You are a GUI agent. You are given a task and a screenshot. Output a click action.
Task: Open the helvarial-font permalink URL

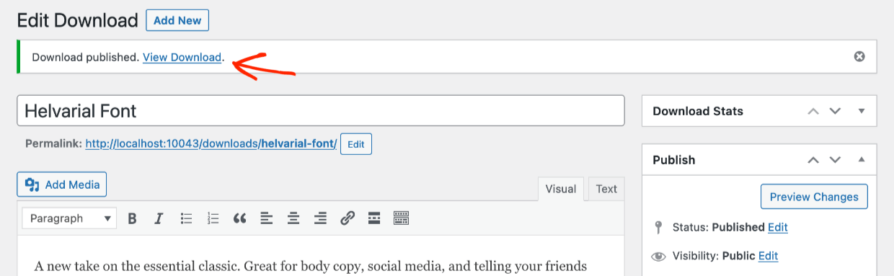coord(211,143)
